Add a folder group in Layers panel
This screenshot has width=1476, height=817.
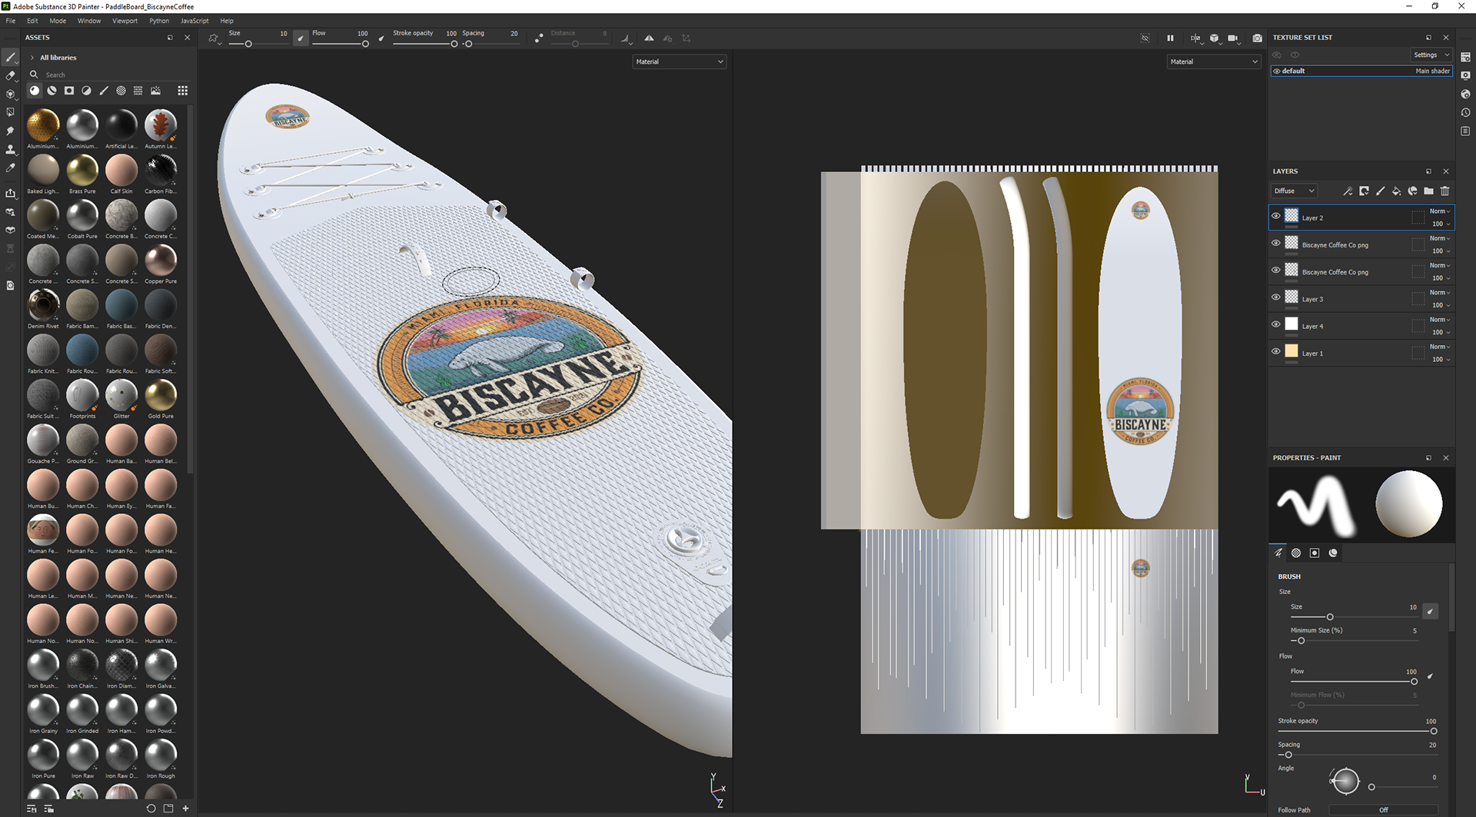tap(1428, 191)
